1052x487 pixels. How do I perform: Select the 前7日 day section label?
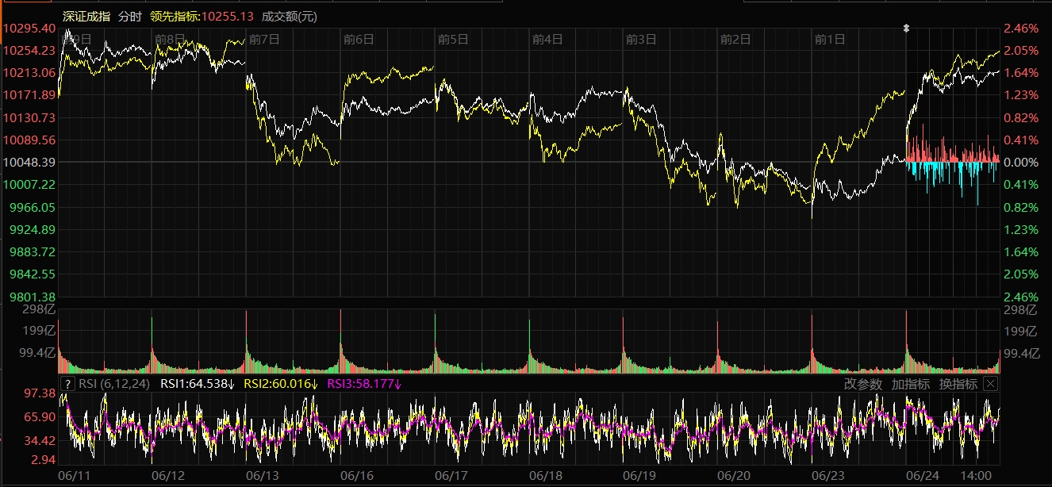click(x=264, y=38)
